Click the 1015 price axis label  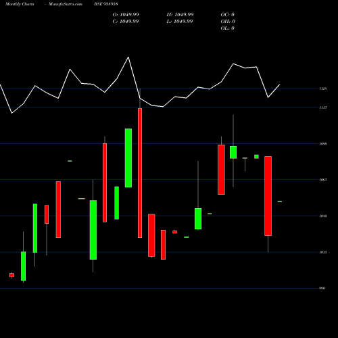[x=323, y=252]
